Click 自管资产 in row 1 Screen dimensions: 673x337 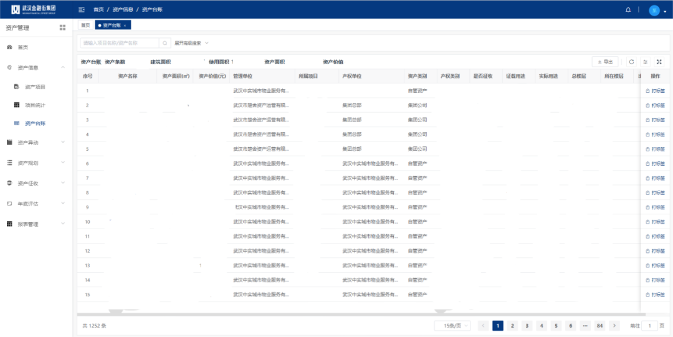[x=418, y=90]
